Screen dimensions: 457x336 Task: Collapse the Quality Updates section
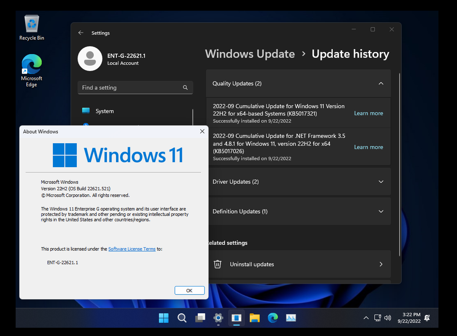[x=381, y=83]
